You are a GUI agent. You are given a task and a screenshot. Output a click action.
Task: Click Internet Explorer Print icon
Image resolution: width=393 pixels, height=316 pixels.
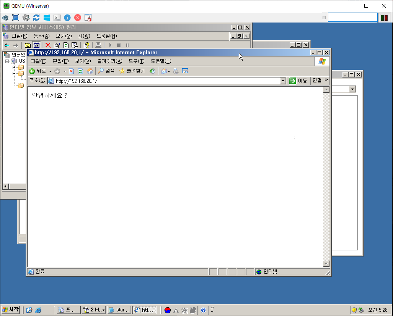pos(176,71)
